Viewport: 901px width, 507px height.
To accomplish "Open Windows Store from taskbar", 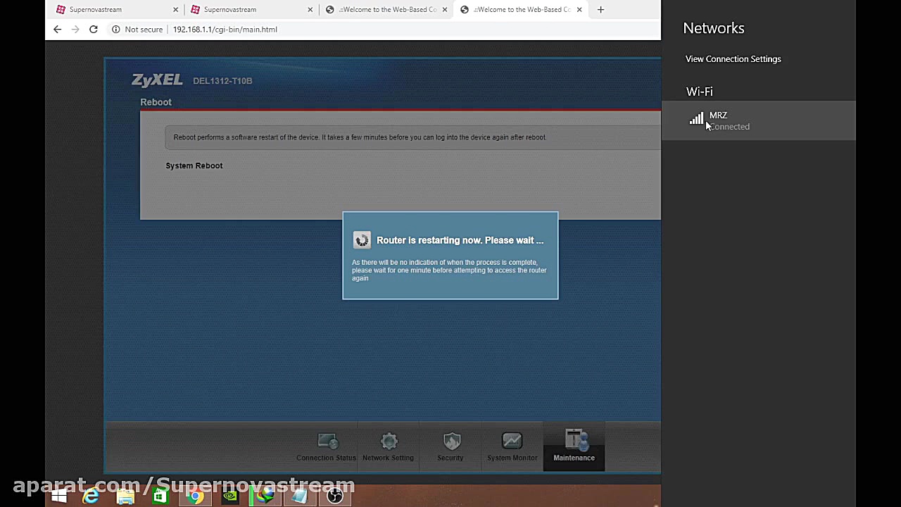I will tap(160, 496).
